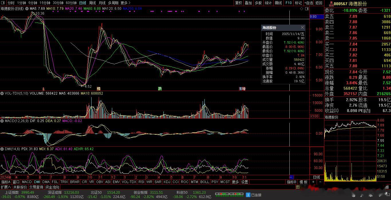Choose the OBV indicator tab
Screen dimensions: 391x200
(x=99, y=182)
